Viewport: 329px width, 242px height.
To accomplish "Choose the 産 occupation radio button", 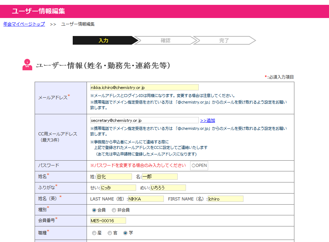I will [94, 233].
